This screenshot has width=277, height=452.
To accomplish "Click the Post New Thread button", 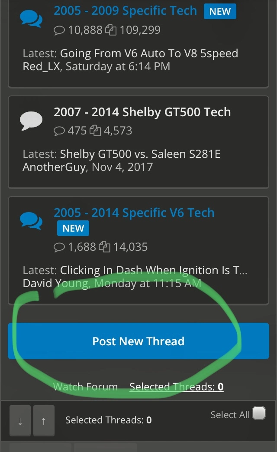I will (x=138, y=341).
